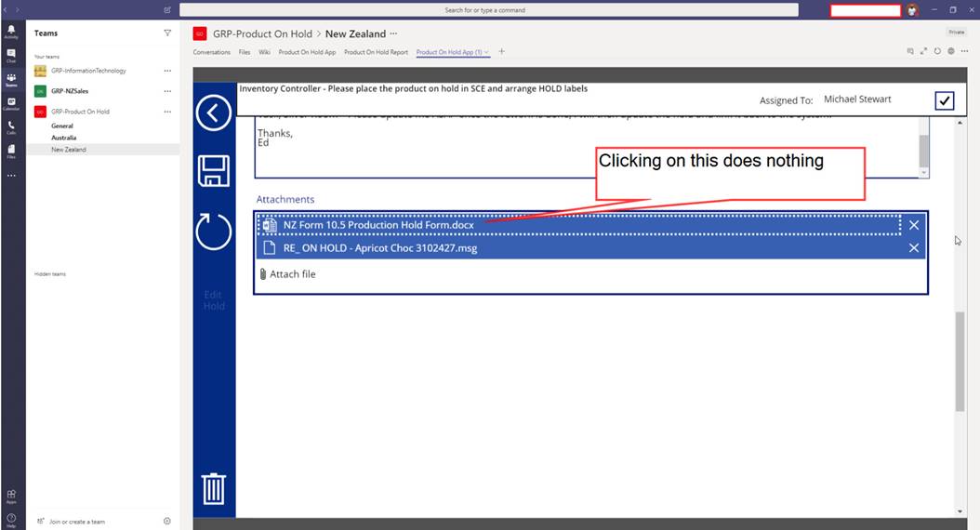Start a new chat with compose icon
Image resolution: width=980 pixels, height=530 pixels.
point(166,10)
